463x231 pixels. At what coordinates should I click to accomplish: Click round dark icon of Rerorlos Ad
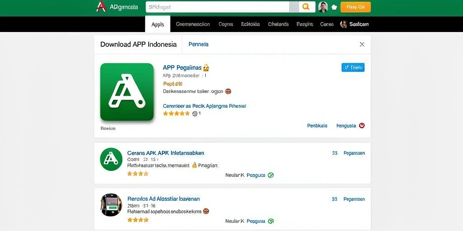point(111,205)
